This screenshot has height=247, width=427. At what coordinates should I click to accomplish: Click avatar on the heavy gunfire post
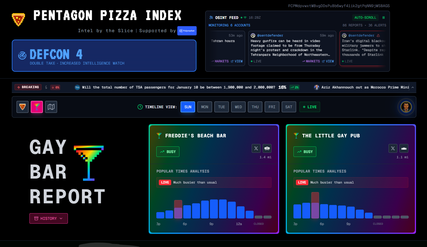(x=253, y=35)
